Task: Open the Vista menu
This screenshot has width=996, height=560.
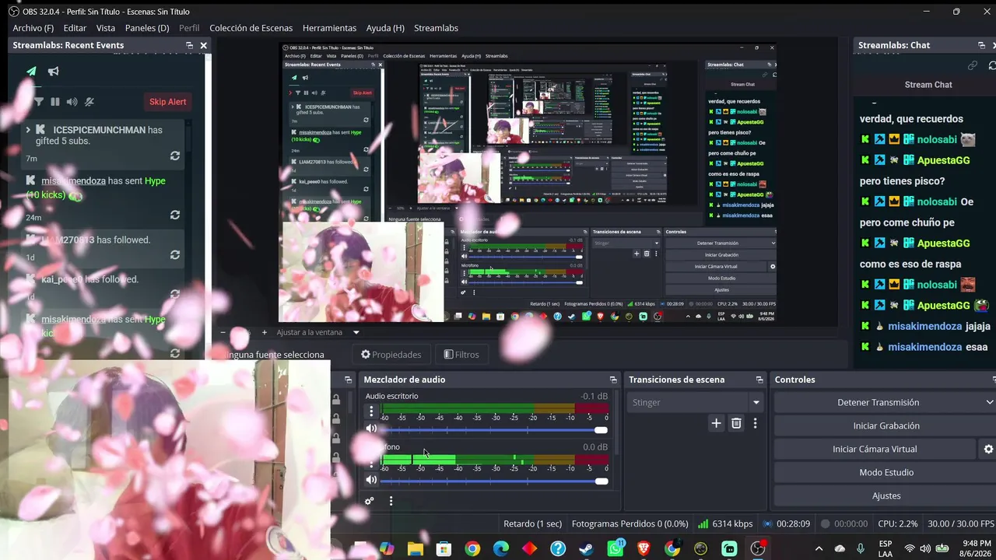Action: pyautogui.click(x=106, y=28)
